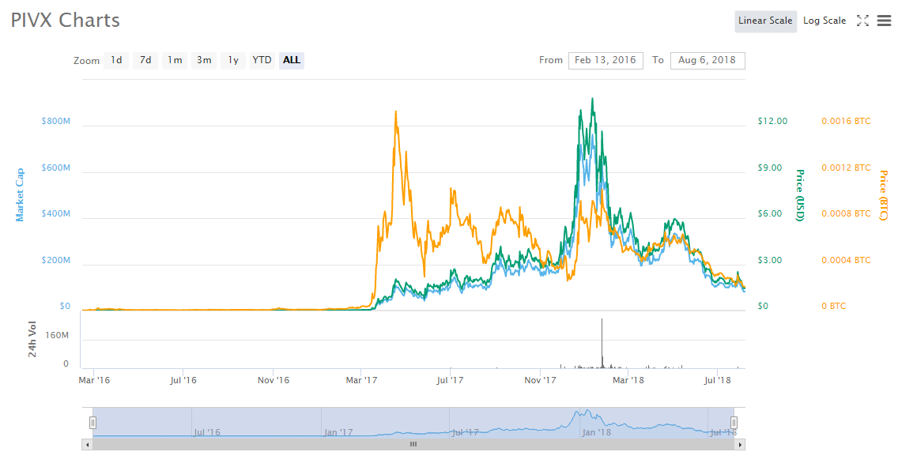Click the tallest 24h volume spike bar

tap(602, 343)
